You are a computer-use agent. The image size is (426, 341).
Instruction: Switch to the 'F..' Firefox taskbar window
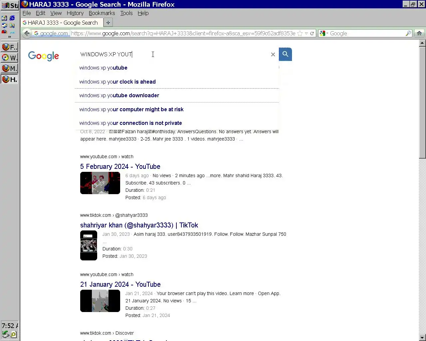pyautogui.click(x=10, y=47)
